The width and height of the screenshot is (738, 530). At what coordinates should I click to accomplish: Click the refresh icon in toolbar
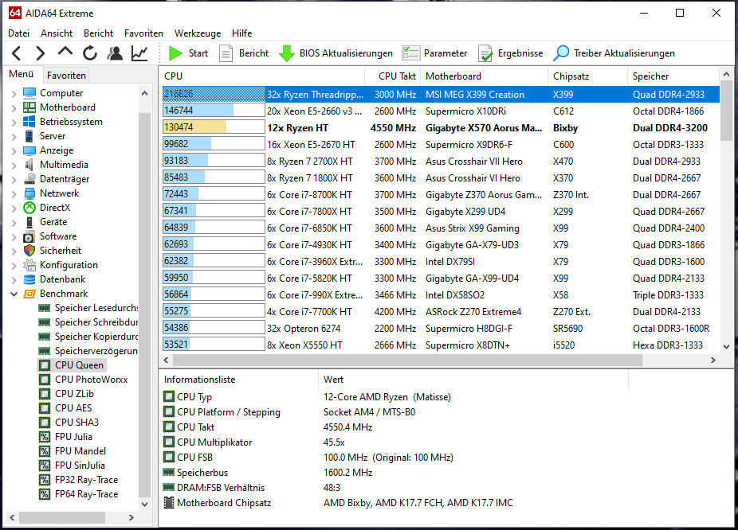click(x=90, y=53)
